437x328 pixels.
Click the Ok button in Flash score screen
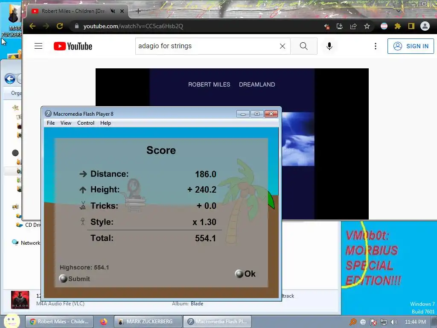(245, 274)
